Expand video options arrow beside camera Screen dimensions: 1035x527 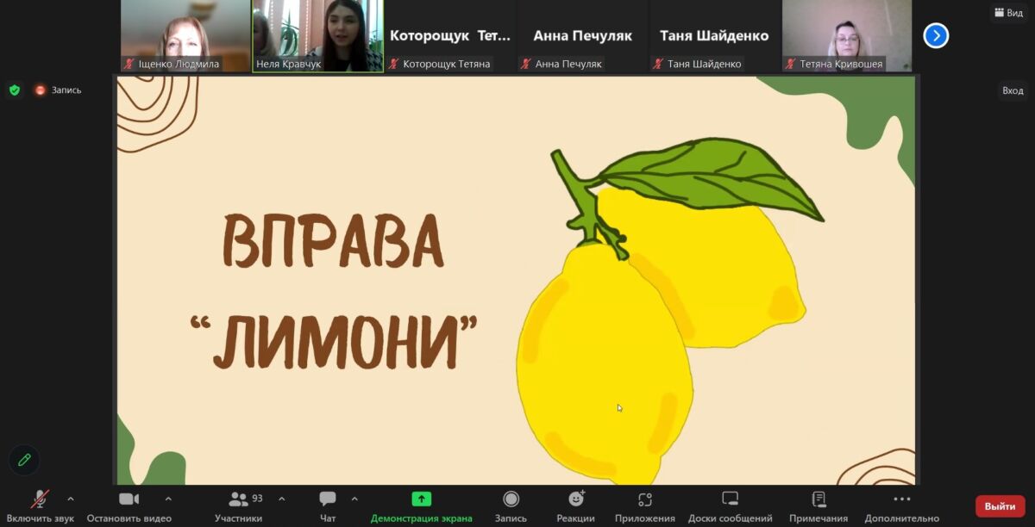pyautogui.click(x=168, y=499)
